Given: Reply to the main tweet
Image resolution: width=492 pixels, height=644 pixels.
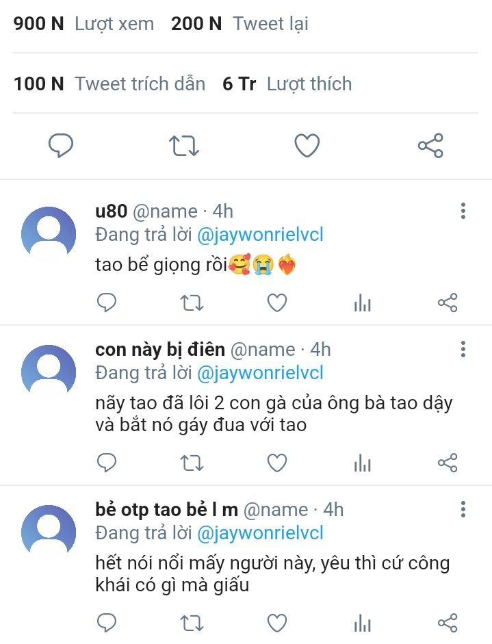Looking at the screenshot, I should (x=61, y=146).
